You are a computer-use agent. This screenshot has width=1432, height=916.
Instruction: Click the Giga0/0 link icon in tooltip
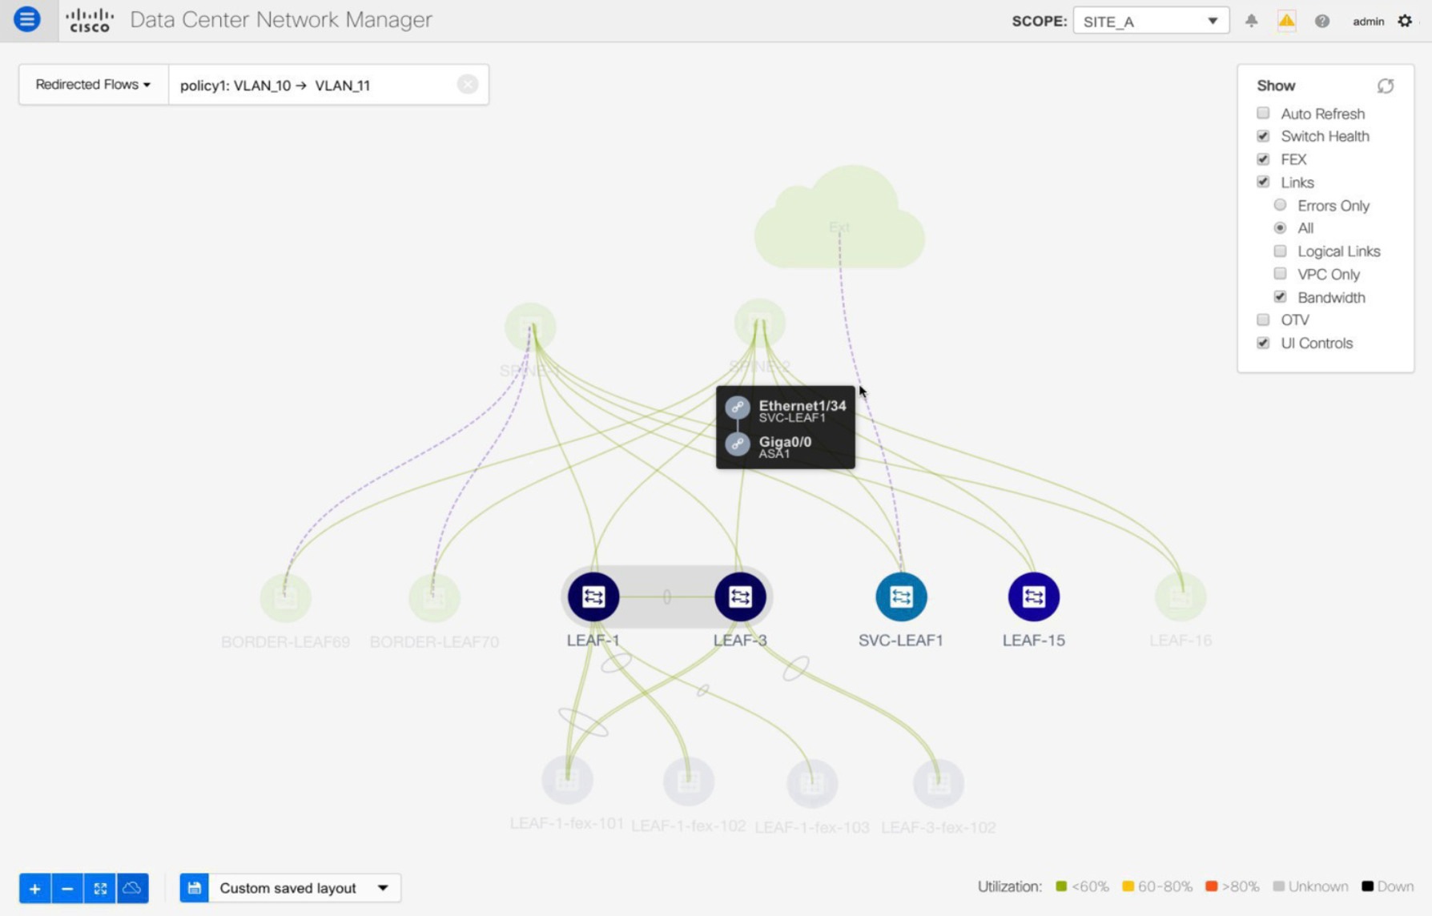point(738,444)
